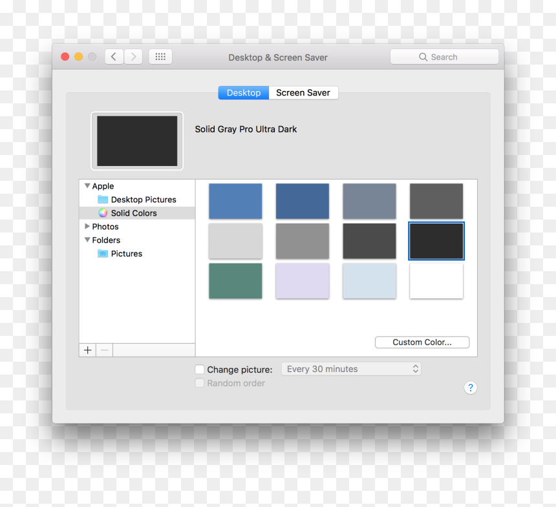Select Solid Colors in the sidebar
This screenshot has height=507, width=556.
coord(137,213)
